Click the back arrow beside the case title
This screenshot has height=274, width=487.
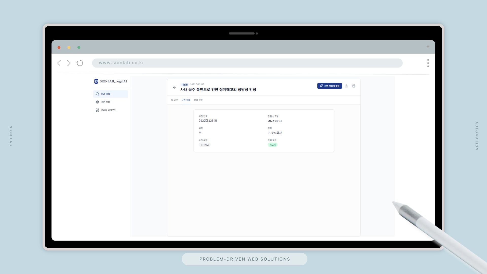[174, 87]
